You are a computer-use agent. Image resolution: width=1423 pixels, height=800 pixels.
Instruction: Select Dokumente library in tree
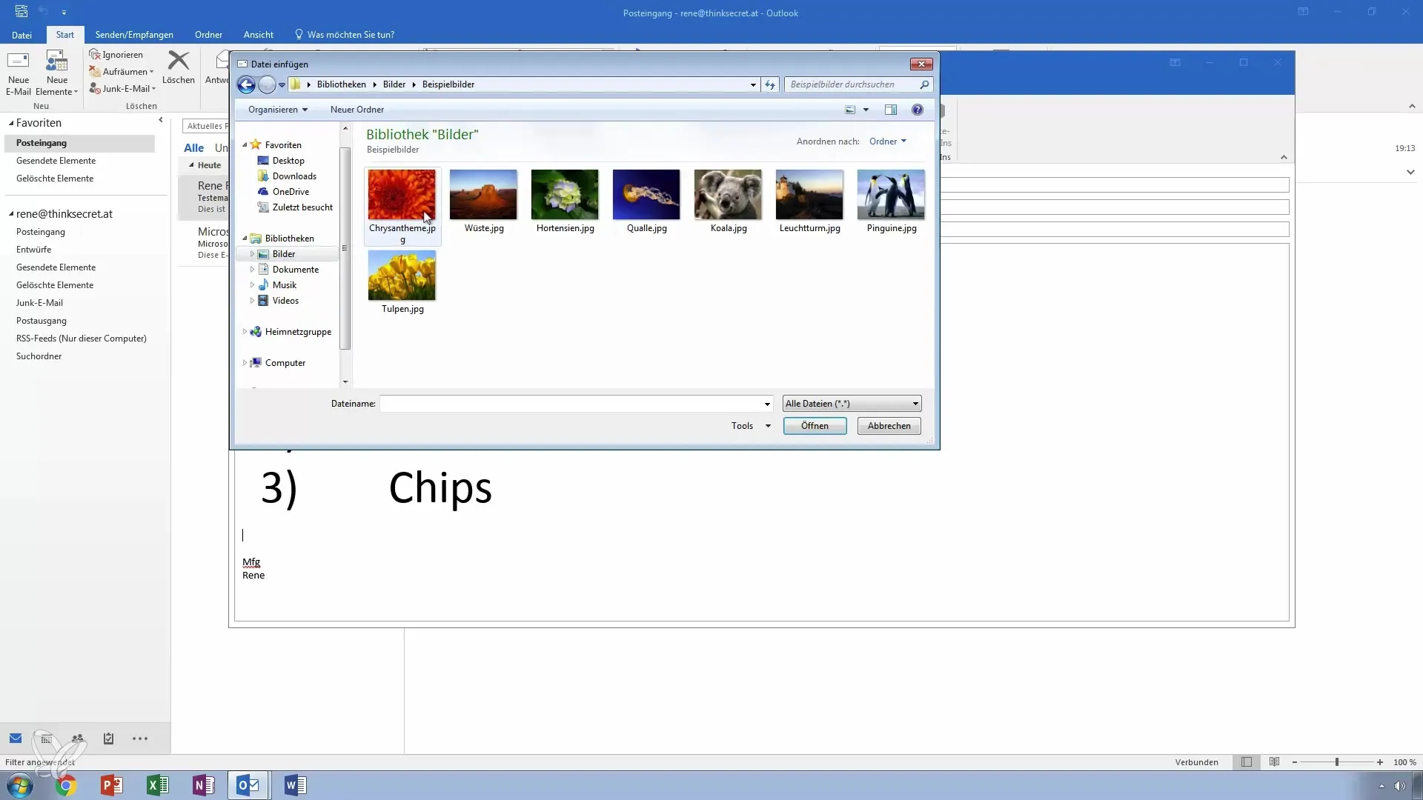pyautogui.click(x=295, y=270)
